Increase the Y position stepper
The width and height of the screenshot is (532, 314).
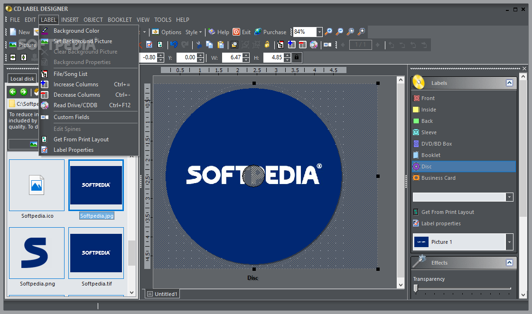tap(201, 55)
